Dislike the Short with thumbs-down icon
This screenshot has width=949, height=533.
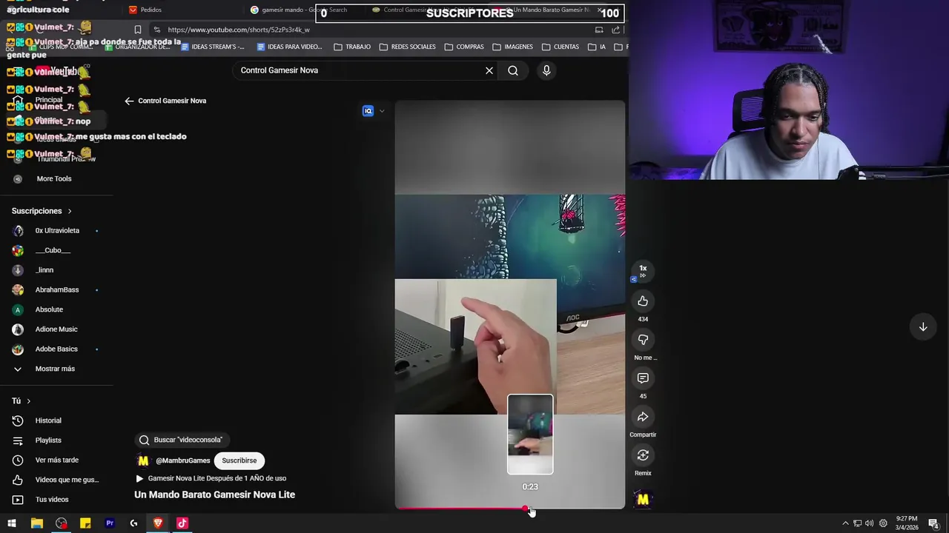pos(643,339)
